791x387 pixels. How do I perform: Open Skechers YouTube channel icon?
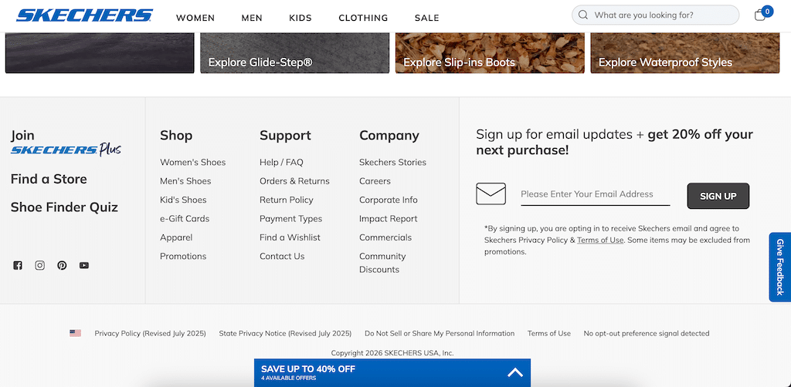coord(83,265)
